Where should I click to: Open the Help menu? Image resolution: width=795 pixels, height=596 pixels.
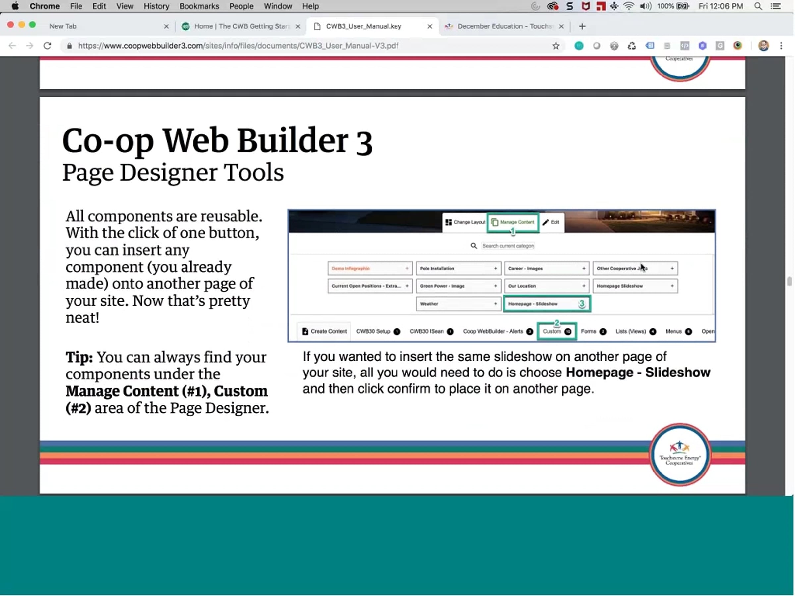pos(310,6)
